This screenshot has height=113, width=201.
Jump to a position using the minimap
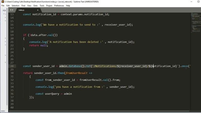(x=196, y=23)
